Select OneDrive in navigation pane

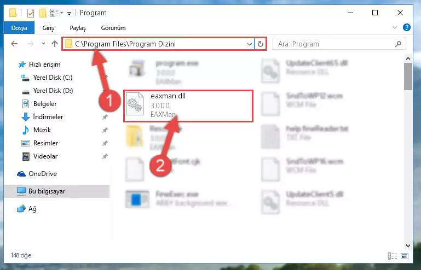[37, 174]
